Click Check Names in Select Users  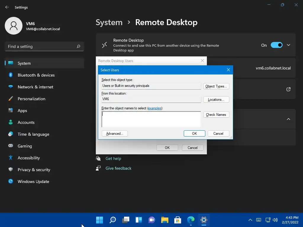tap(216, 115)
